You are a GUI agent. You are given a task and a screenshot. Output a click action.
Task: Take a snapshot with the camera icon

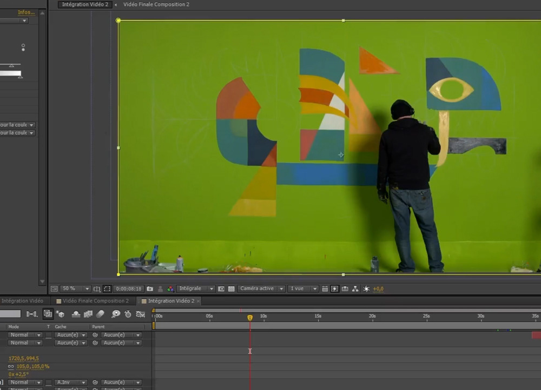150,289
